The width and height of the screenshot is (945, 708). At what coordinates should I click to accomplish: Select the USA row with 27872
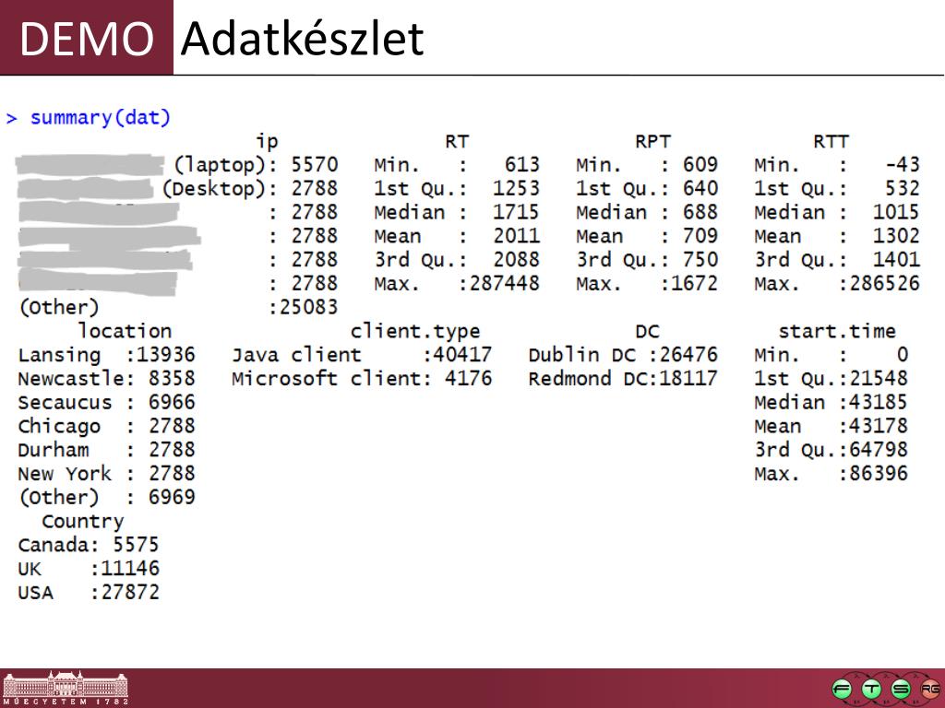tap(89, 593)
